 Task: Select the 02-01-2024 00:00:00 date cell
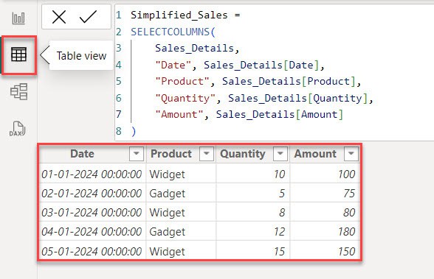[x=92, y=194]
